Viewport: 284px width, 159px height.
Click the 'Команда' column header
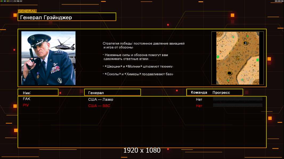coord(199,92)
